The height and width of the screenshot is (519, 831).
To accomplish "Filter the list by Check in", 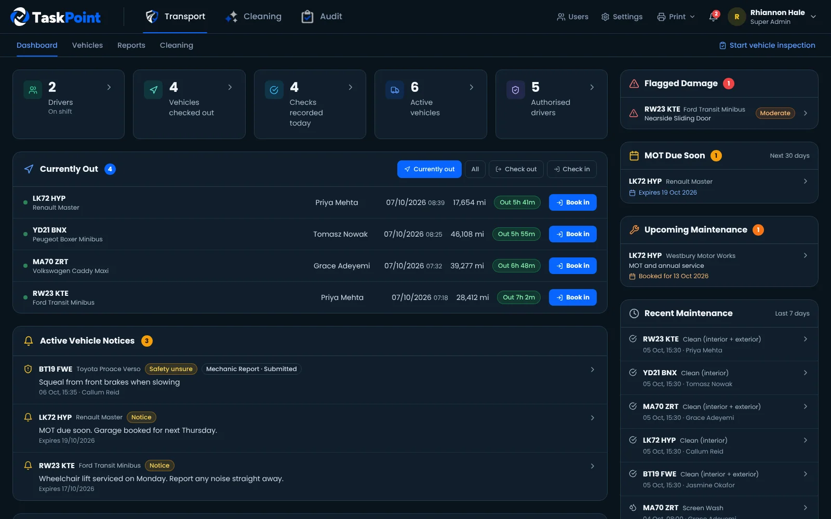I will pos(571,169).
